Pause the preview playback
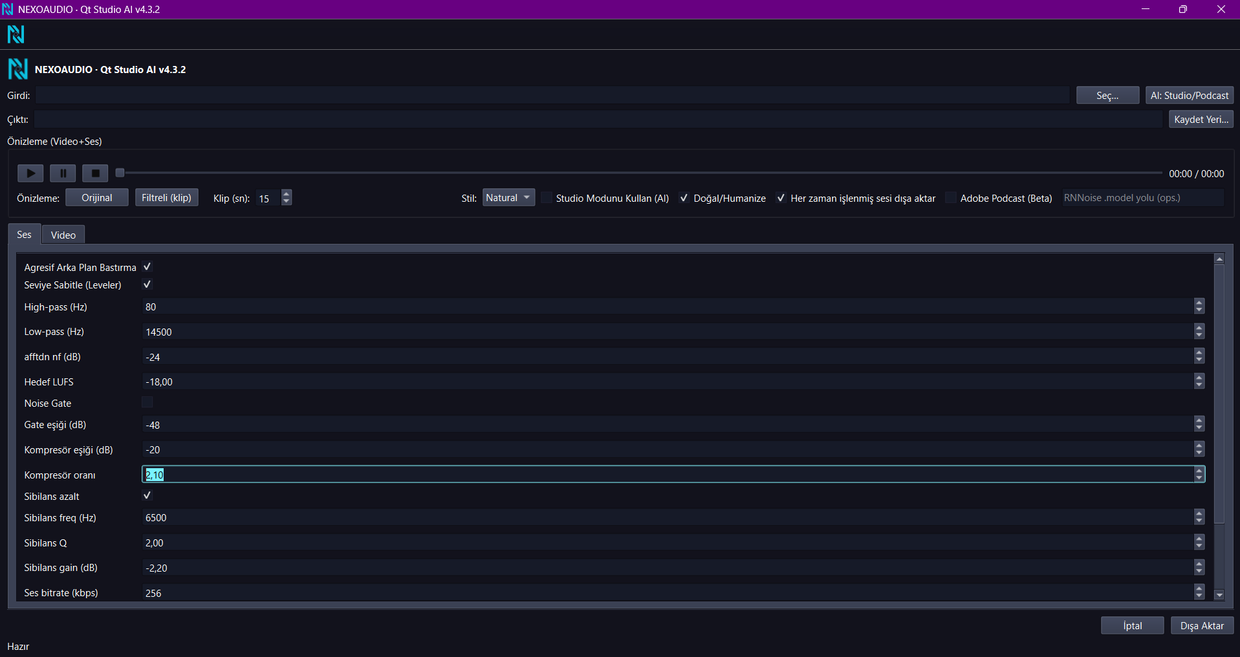Viewport: 1240px width, 657px height. pyautogui.click(x=63, y=173)
